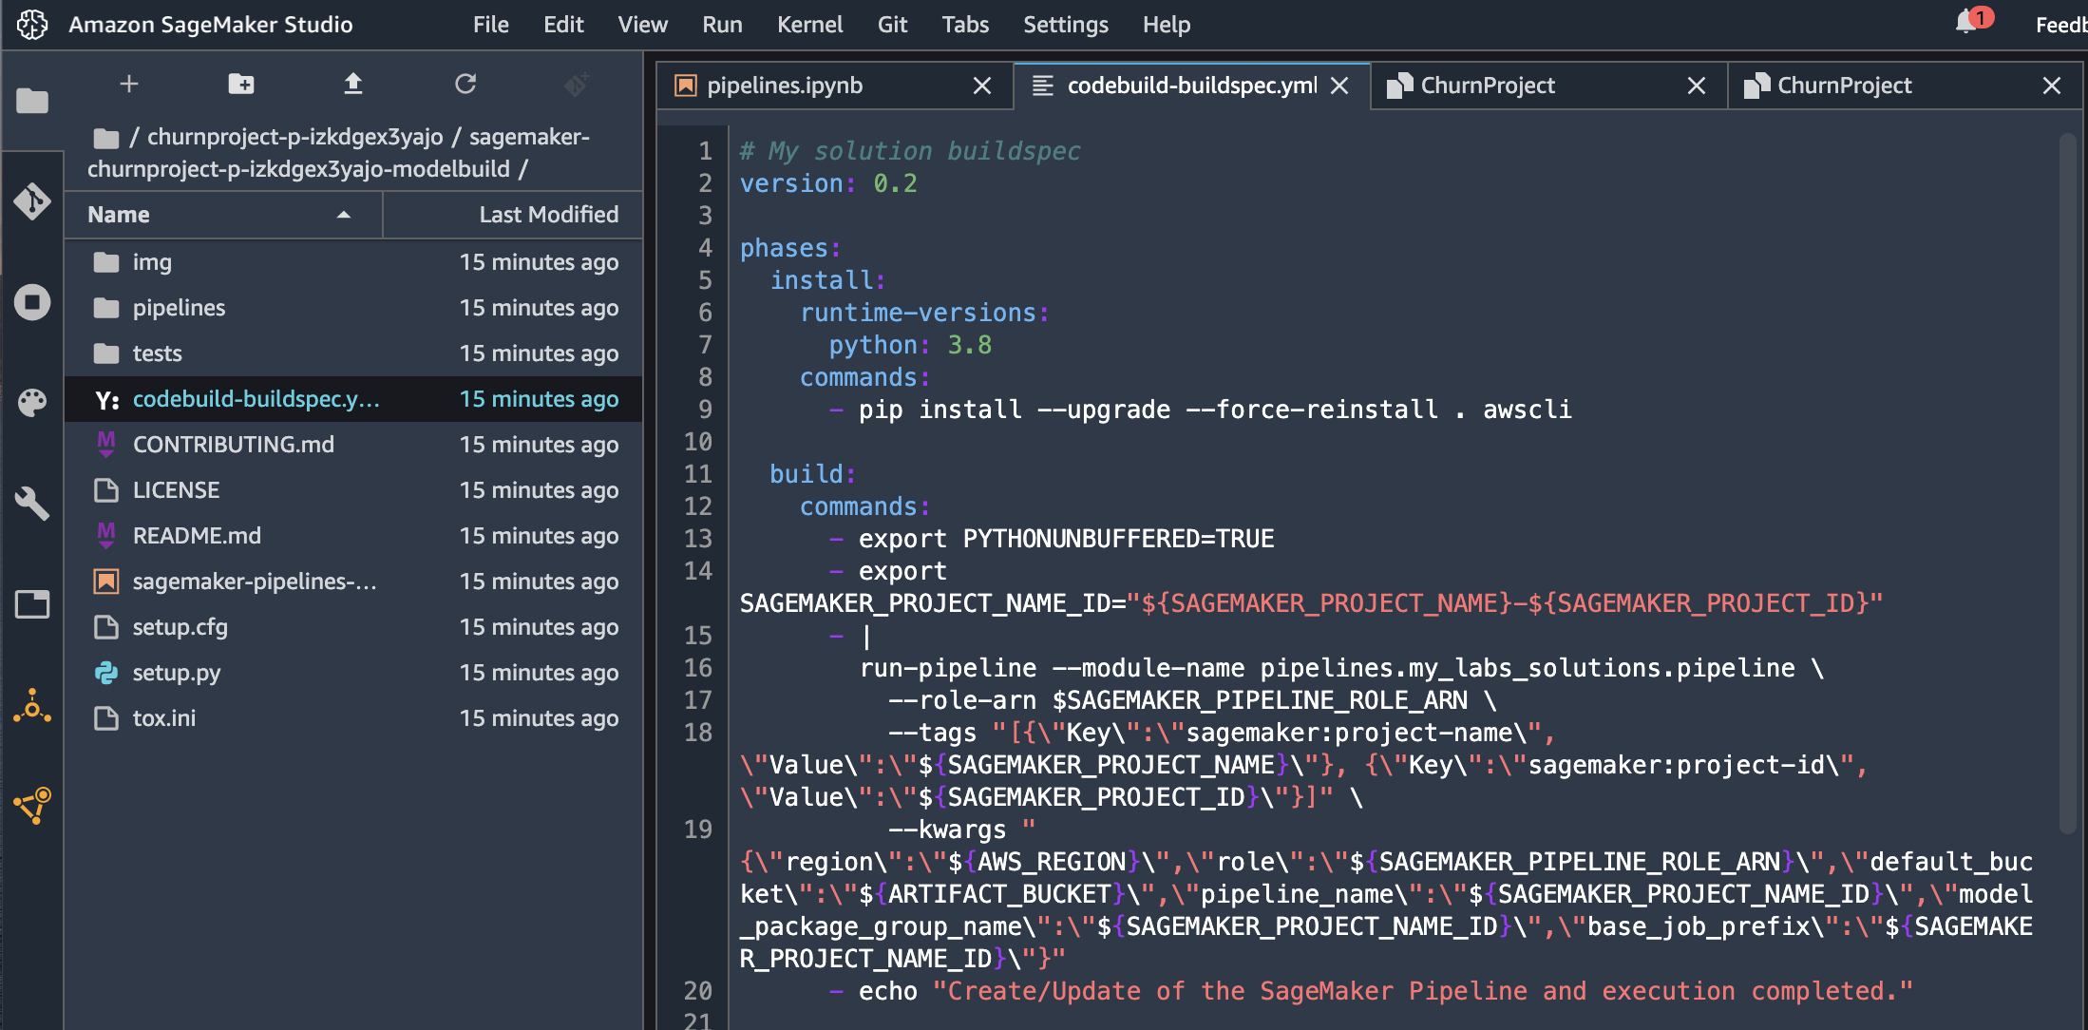This screenshot has height=1030, width=2088.
Task: Open the Git sidebar panel icon
Action: coord(32,200)
